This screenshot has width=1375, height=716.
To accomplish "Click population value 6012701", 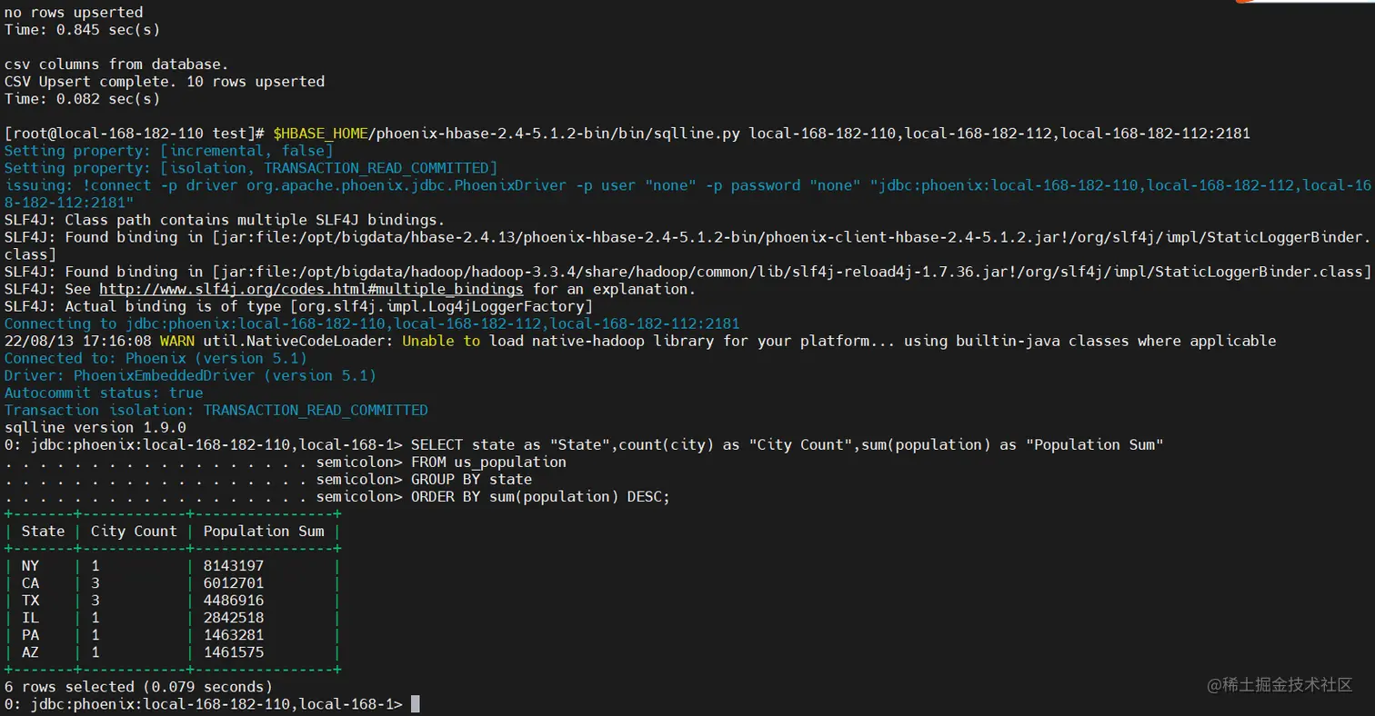I will coord(234,583).
